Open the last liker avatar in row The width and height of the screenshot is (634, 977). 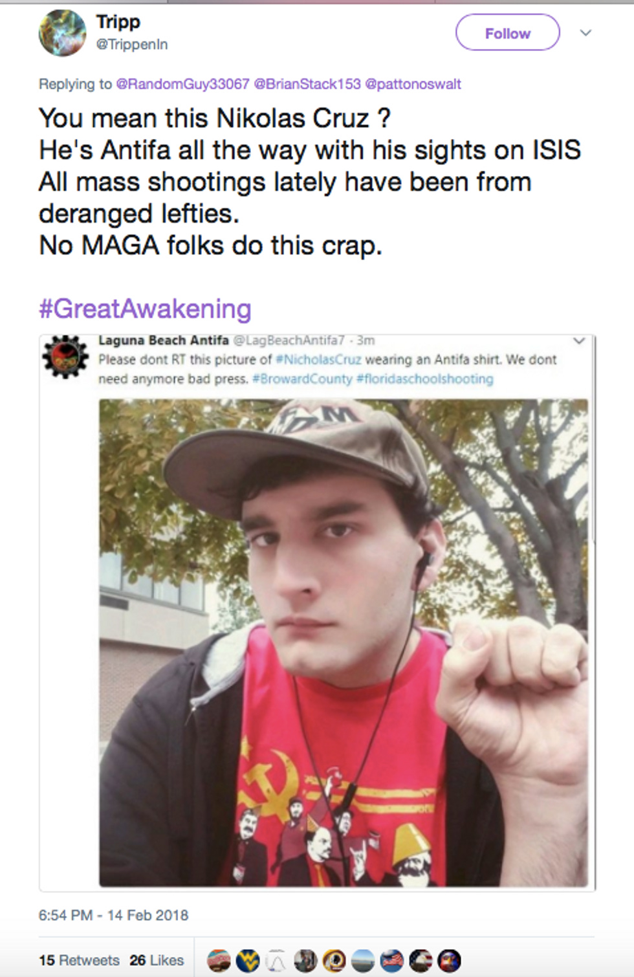pyautogui.click(x=450, y=961)
